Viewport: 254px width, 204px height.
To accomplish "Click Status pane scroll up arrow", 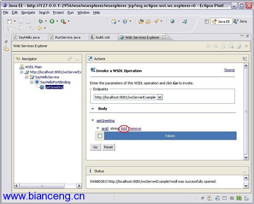I will coord(246,178).
